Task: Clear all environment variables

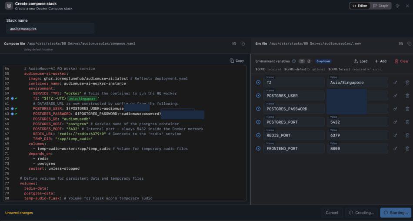Action: [401, 61]
